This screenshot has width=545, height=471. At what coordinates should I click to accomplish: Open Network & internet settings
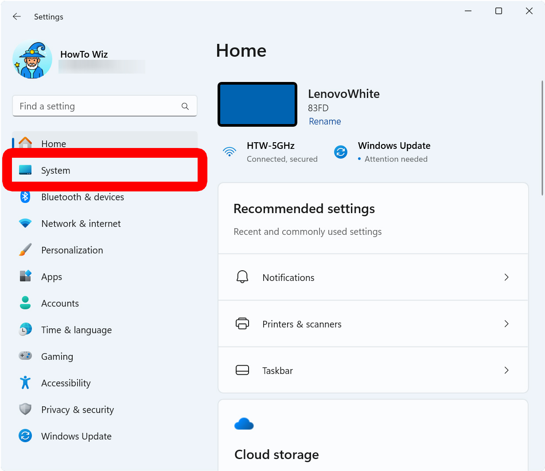pos(81,224)
